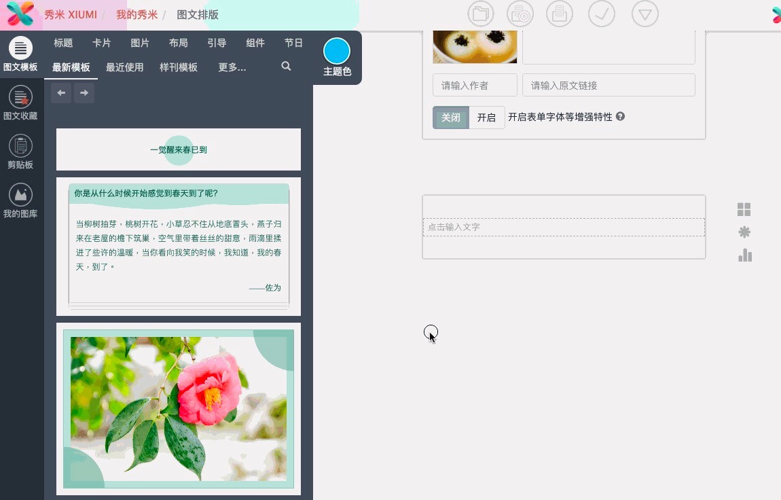The image size is (781, 500).
Task: Click the asterisk icon on right side
Action: [x=744, y=232]
